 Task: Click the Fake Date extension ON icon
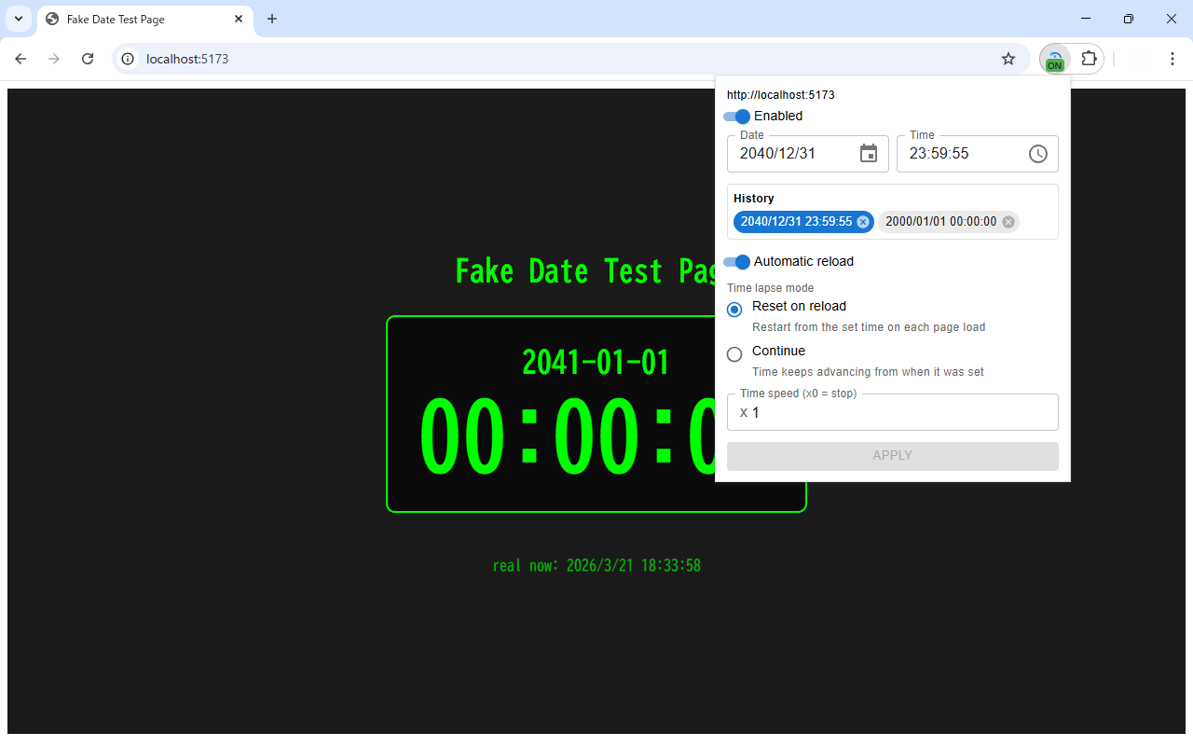1054,59
